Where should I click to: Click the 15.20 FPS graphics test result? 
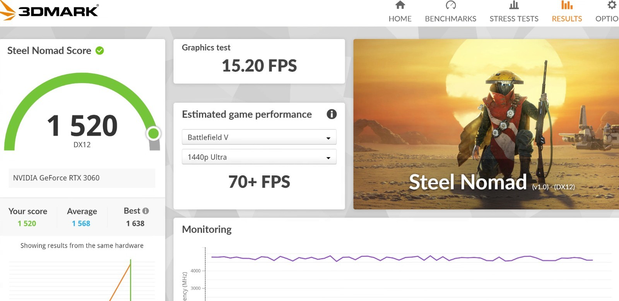click(259, 66)
